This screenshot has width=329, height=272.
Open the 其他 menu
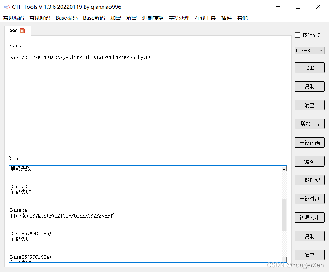pyautogui.click(x=242, y=18)
